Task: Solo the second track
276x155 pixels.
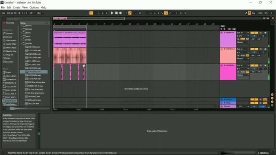Action: (x=261, y=49)
